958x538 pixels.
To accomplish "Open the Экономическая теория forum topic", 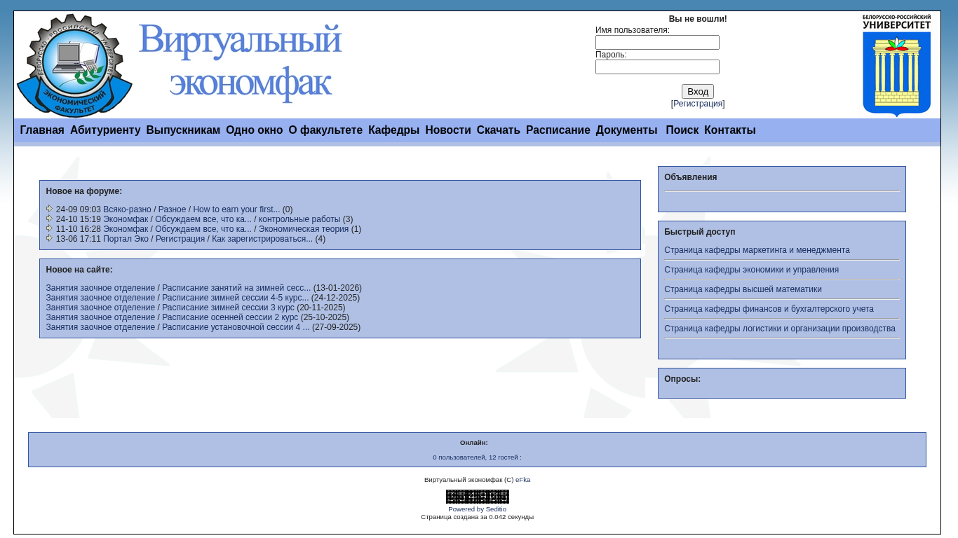I will pos(304,229).
